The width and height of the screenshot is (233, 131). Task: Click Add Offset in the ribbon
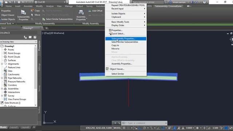(95, 11)
